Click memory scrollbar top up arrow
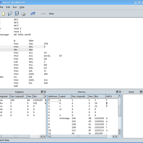 pyautogui.click(x=119, y=96)
